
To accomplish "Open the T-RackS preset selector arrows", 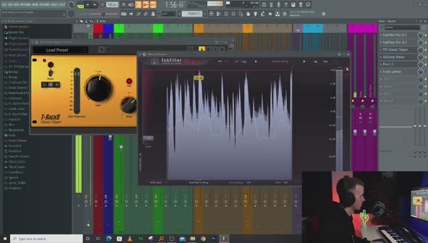I will click(84, 50).
